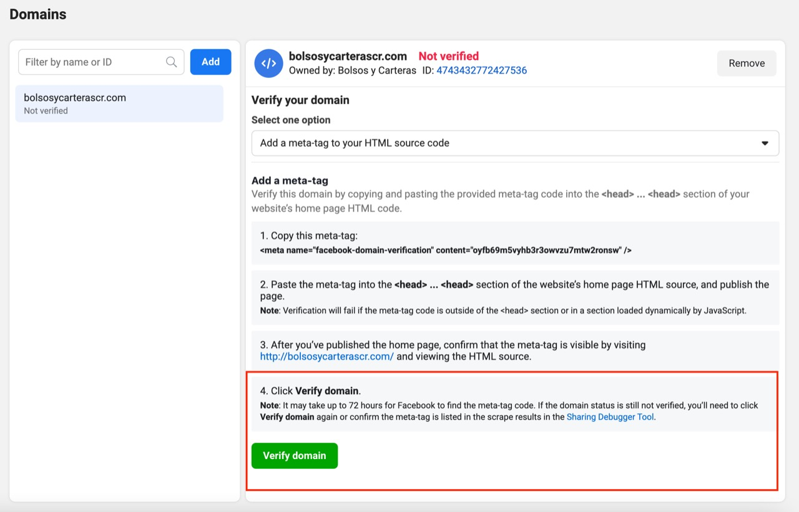The height and width of the screenshot is (512, 799).
Task: Open the Sharing Debugger Tool link
Action: click(610, 417)
